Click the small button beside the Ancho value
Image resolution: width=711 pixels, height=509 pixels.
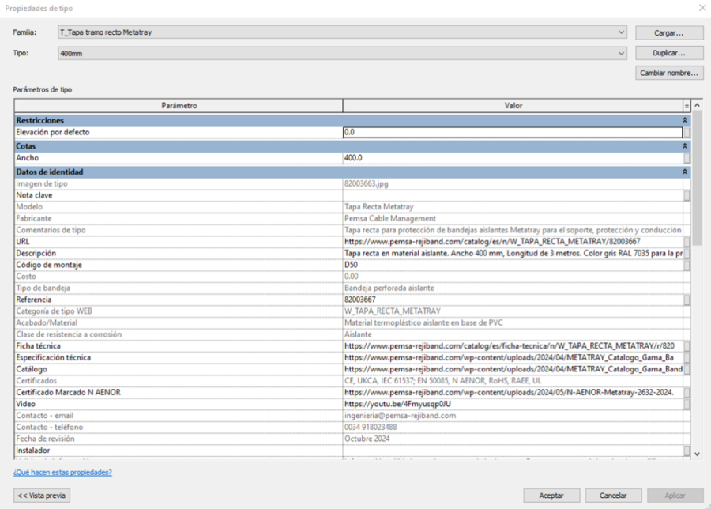pos(687,158)
